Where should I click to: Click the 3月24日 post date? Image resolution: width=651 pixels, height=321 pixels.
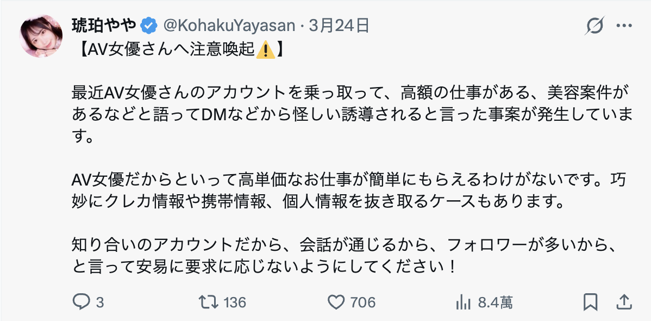tap(339, 26)
